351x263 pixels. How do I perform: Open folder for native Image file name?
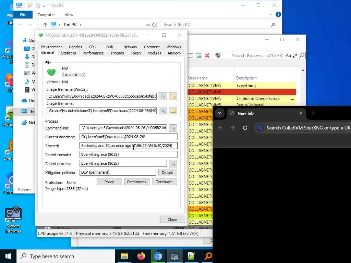(x=173, y=111)
